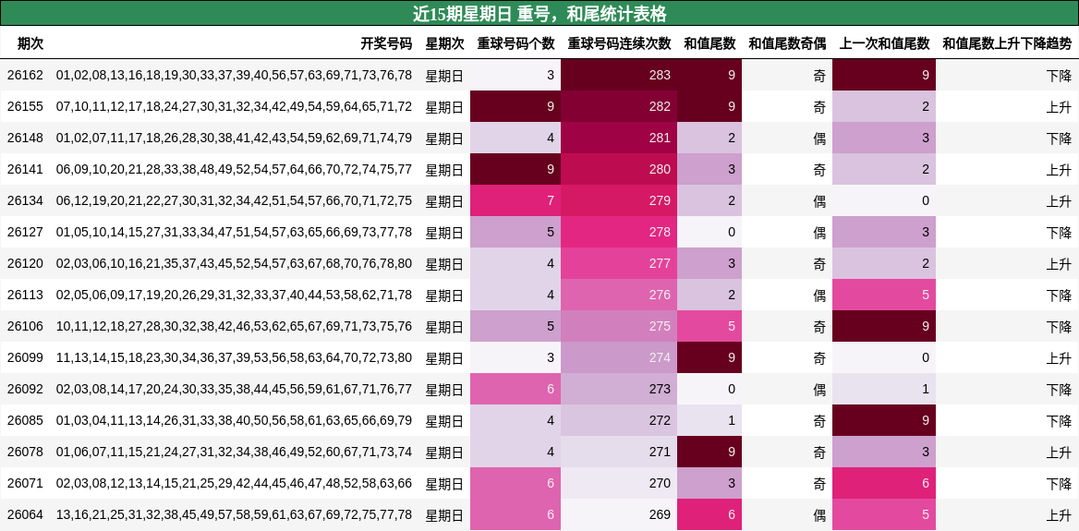
Task: Click the 重球号码个数 column header
Action: 516,43
